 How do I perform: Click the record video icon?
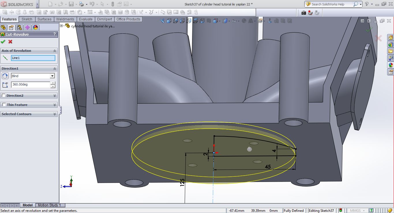[x=310, y=13]
